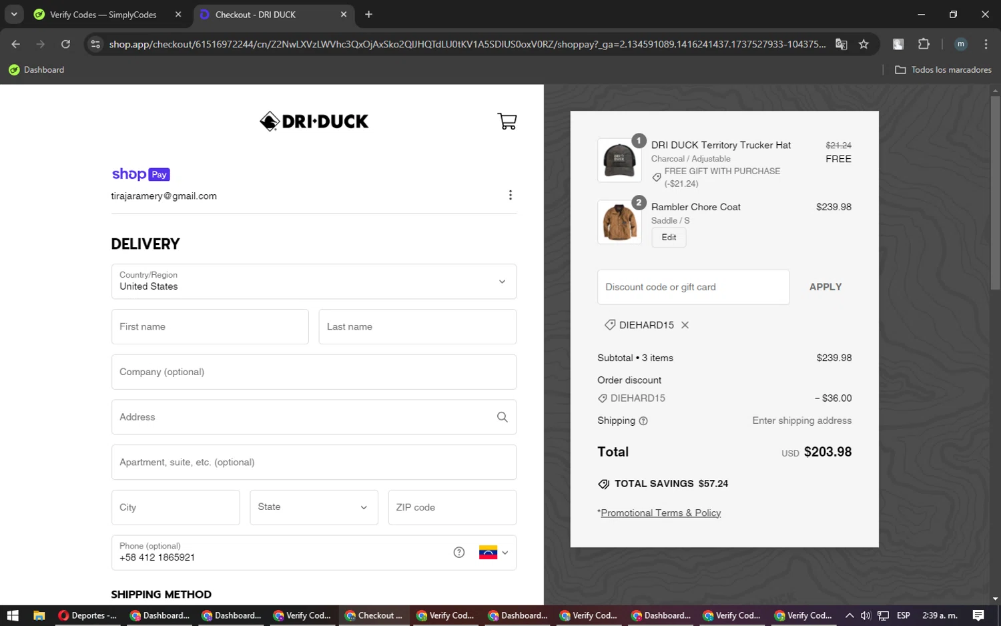This screenshot has height=626, width=1001.
Task: Close the Verify Codes tab
Action: pos(178,14)
